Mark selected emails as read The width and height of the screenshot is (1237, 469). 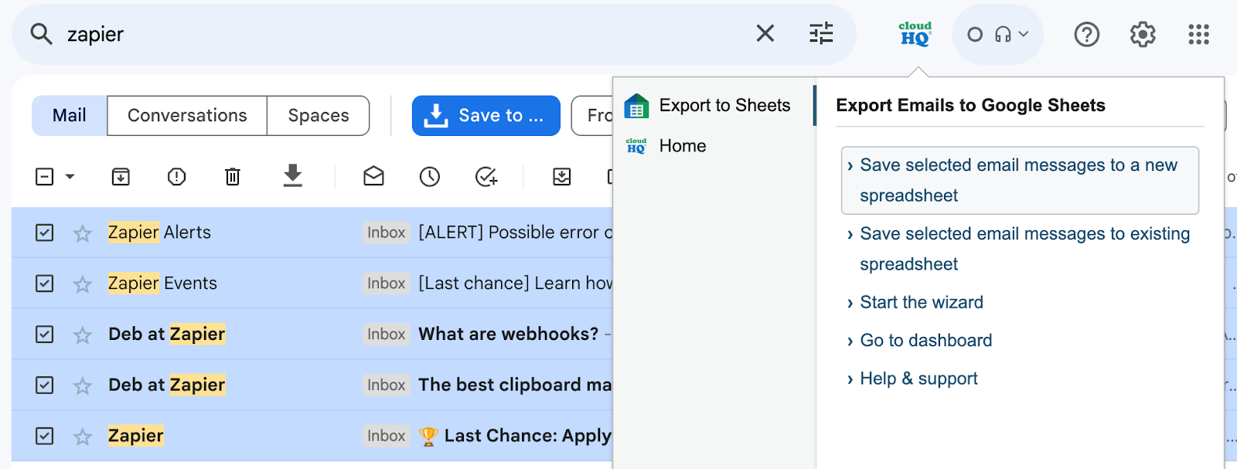coord(373,177)
